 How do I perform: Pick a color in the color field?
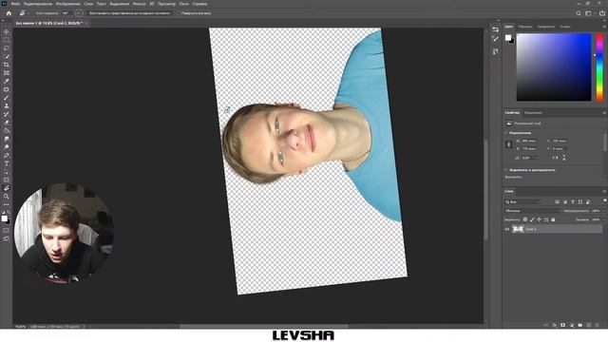(554, 66)
